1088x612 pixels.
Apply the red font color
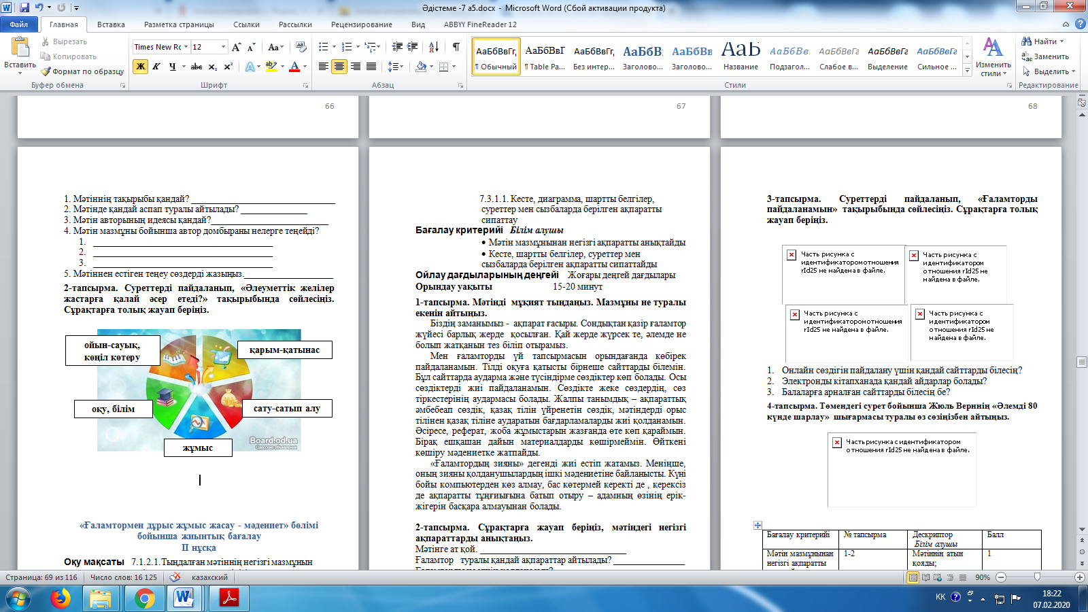[x=294, y=67]
